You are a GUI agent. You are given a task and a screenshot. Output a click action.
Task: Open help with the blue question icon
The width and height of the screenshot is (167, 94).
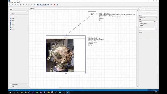point(58,5)
